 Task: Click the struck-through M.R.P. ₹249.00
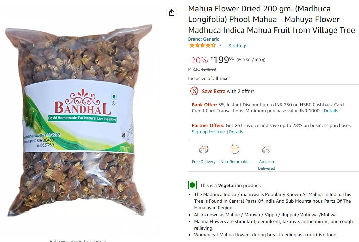tap(208, 69)
